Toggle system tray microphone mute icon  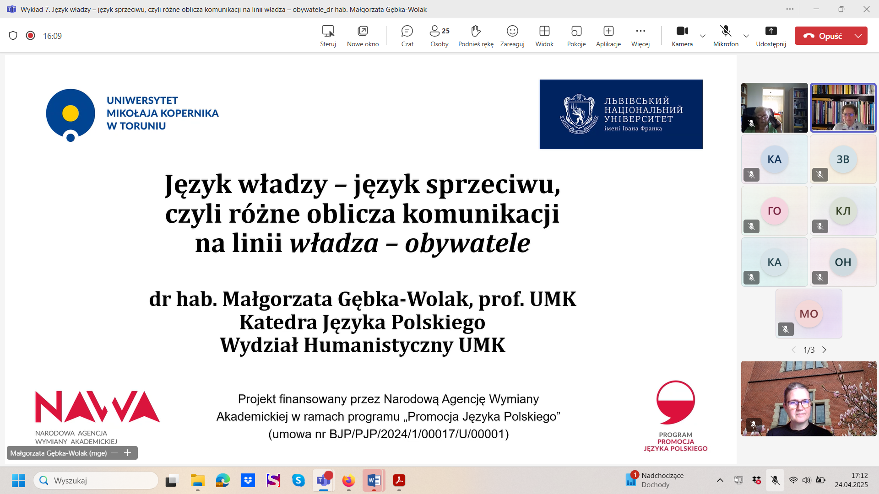pyautogui.click(x=775, y=480)
